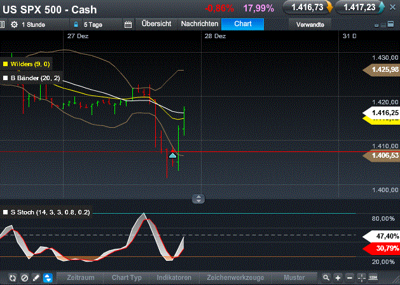Open chart settings gear icon
Screen dimensions: 400x285
pyautogui.click(x=14, y=24)
